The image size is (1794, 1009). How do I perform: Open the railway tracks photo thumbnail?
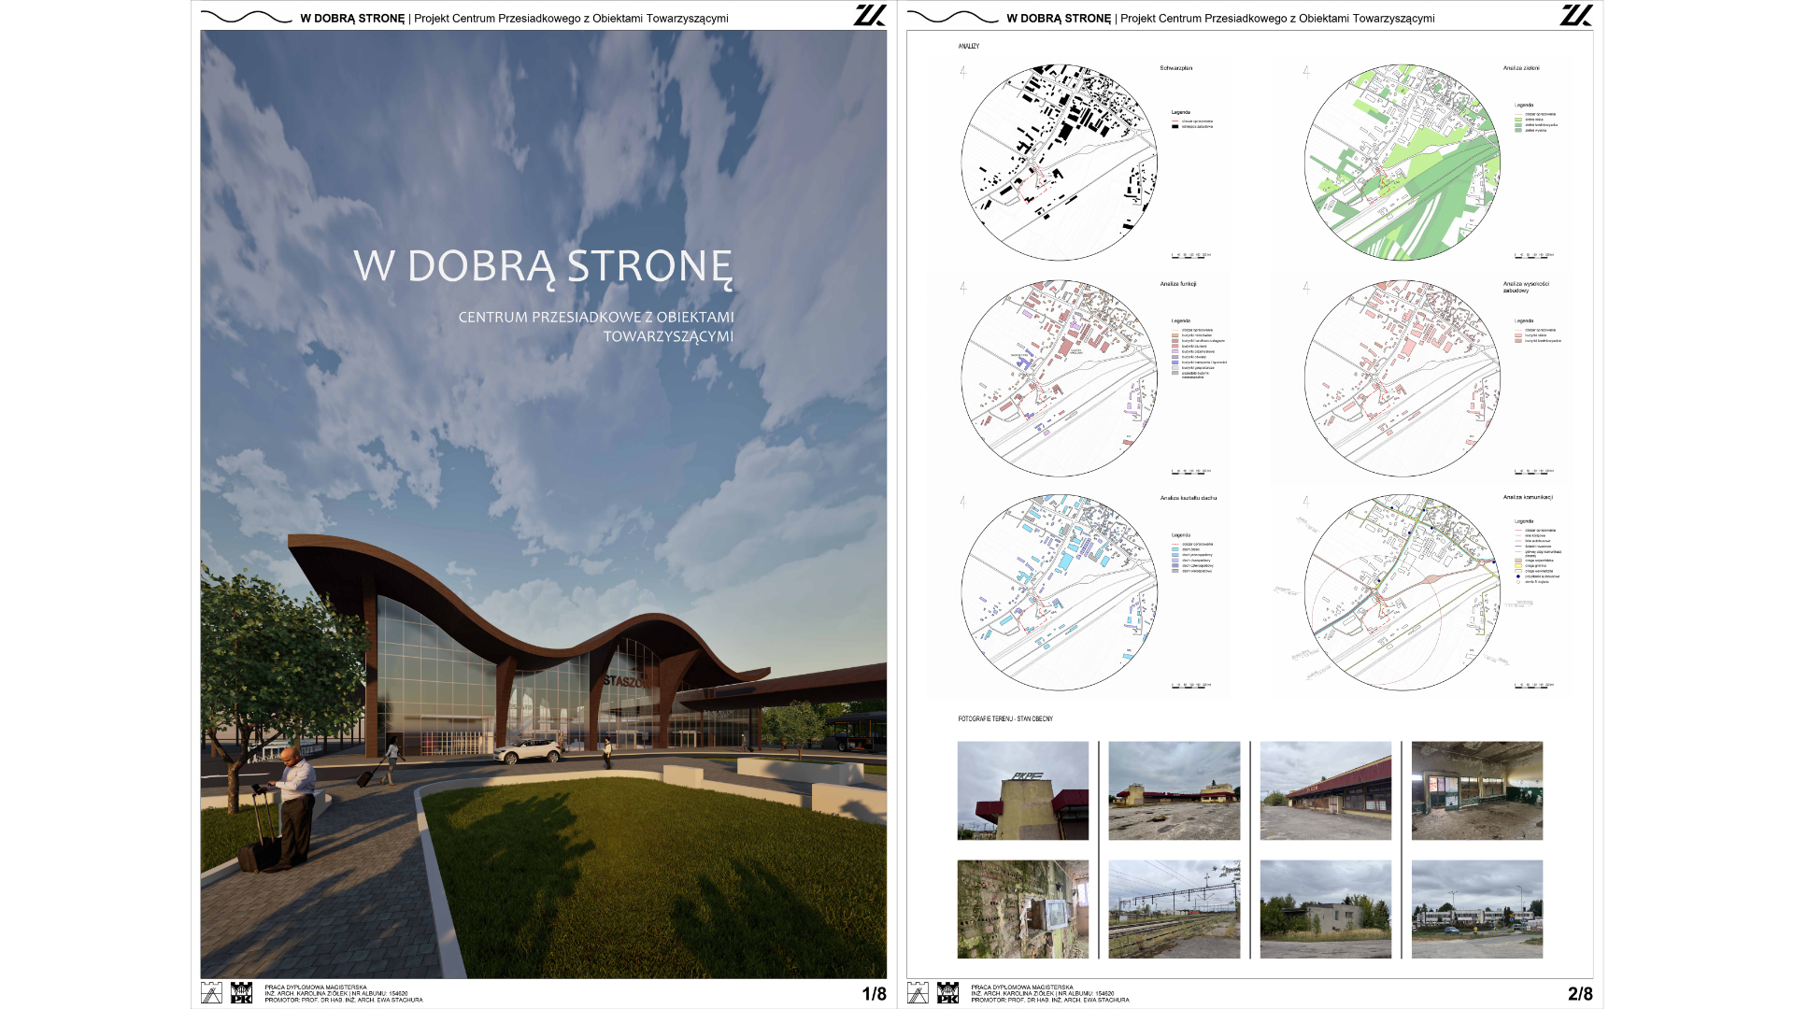tap(1174, 909)
